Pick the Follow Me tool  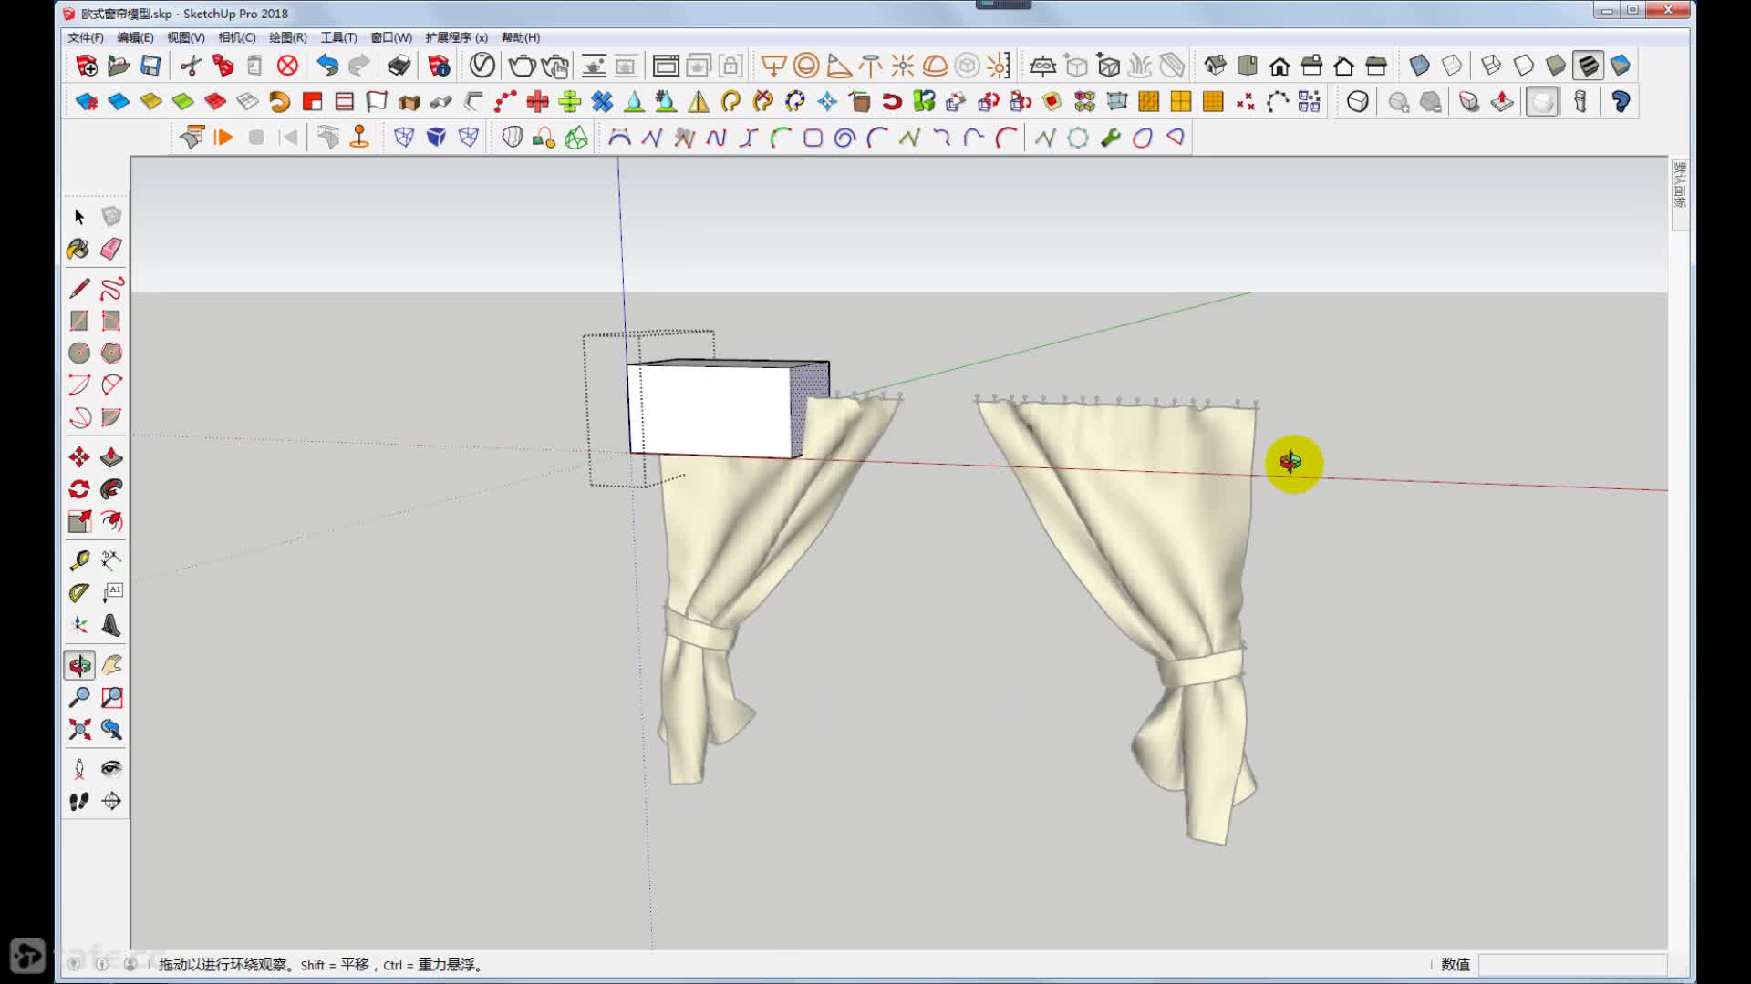(x=111, y=489)
